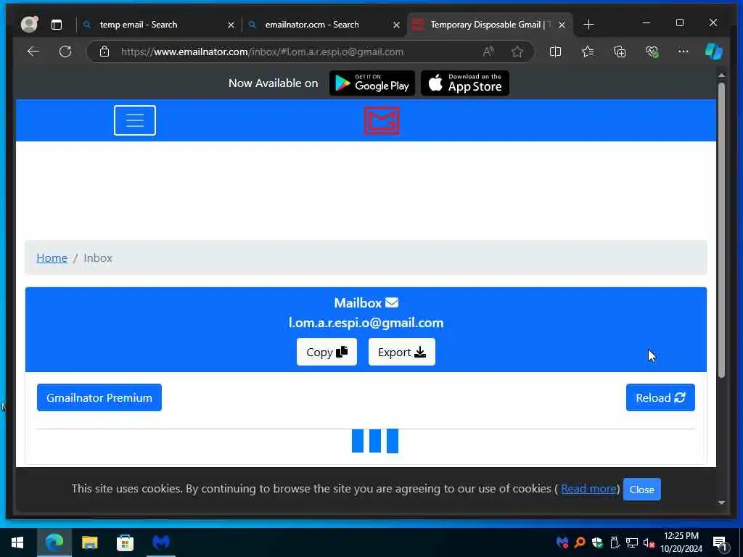Switch to the 'temp email - Search' tab
Viewport: 743px width, 557px height.
139,25
